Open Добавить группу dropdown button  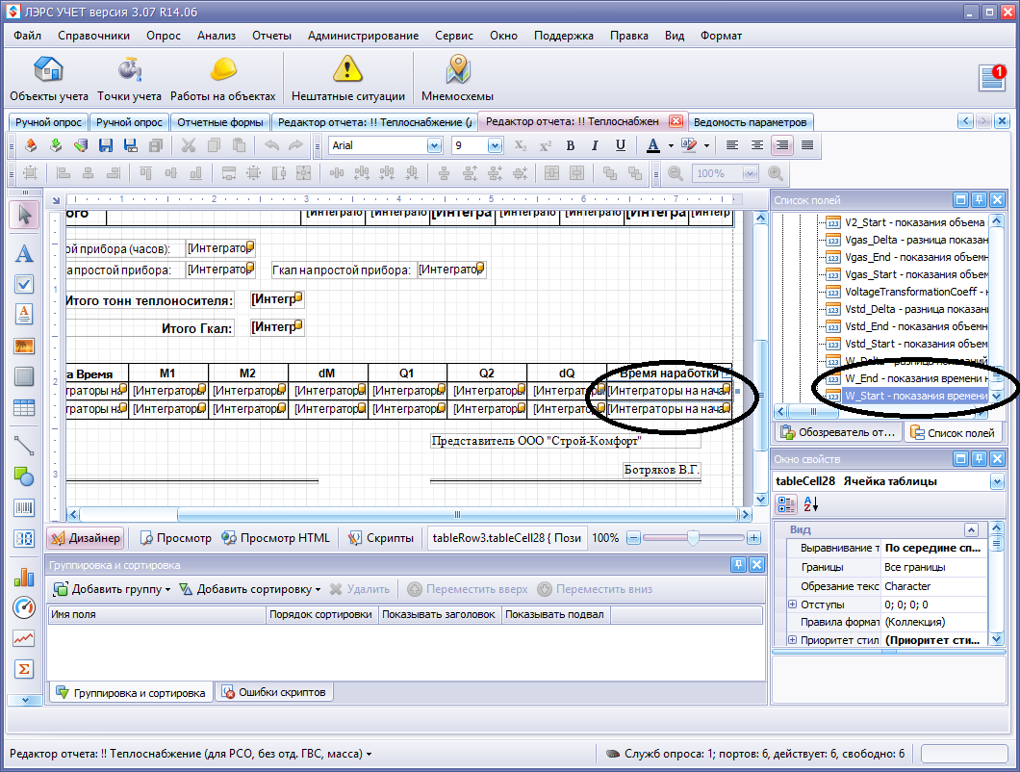point(112,589)
